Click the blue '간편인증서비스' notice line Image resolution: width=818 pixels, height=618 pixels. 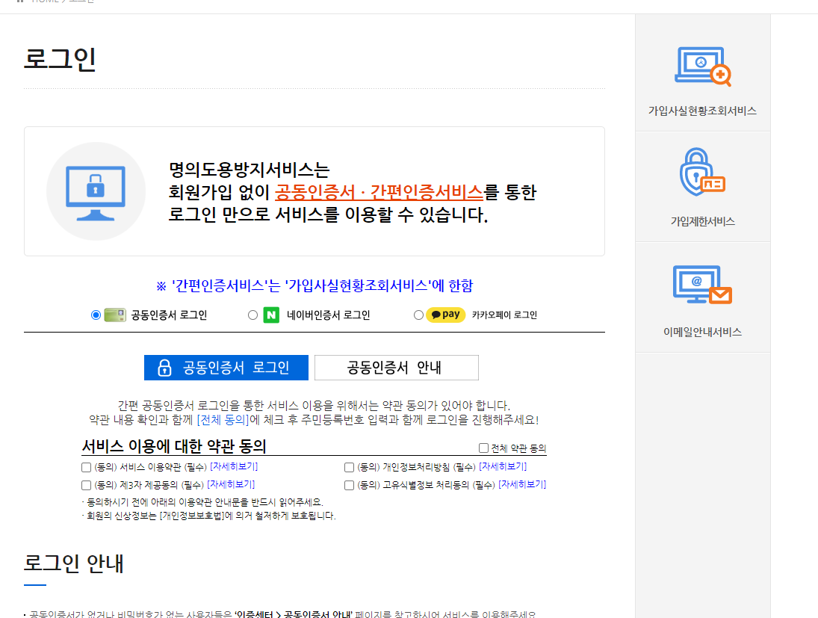coord(315,285)
